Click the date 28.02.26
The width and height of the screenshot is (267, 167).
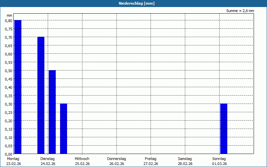coord(185,164)
